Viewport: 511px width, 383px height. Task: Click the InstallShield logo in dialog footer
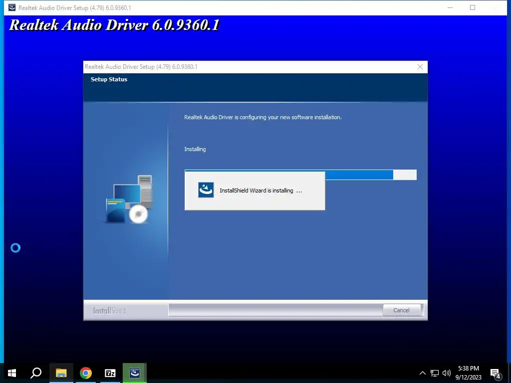[x=110, y=311]
